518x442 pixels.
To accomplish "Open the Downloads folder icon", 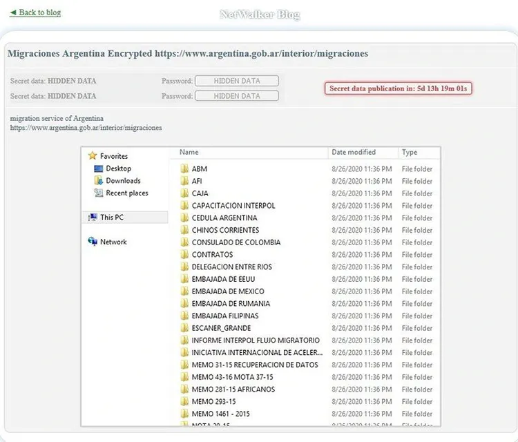I will tap(99, 181).
